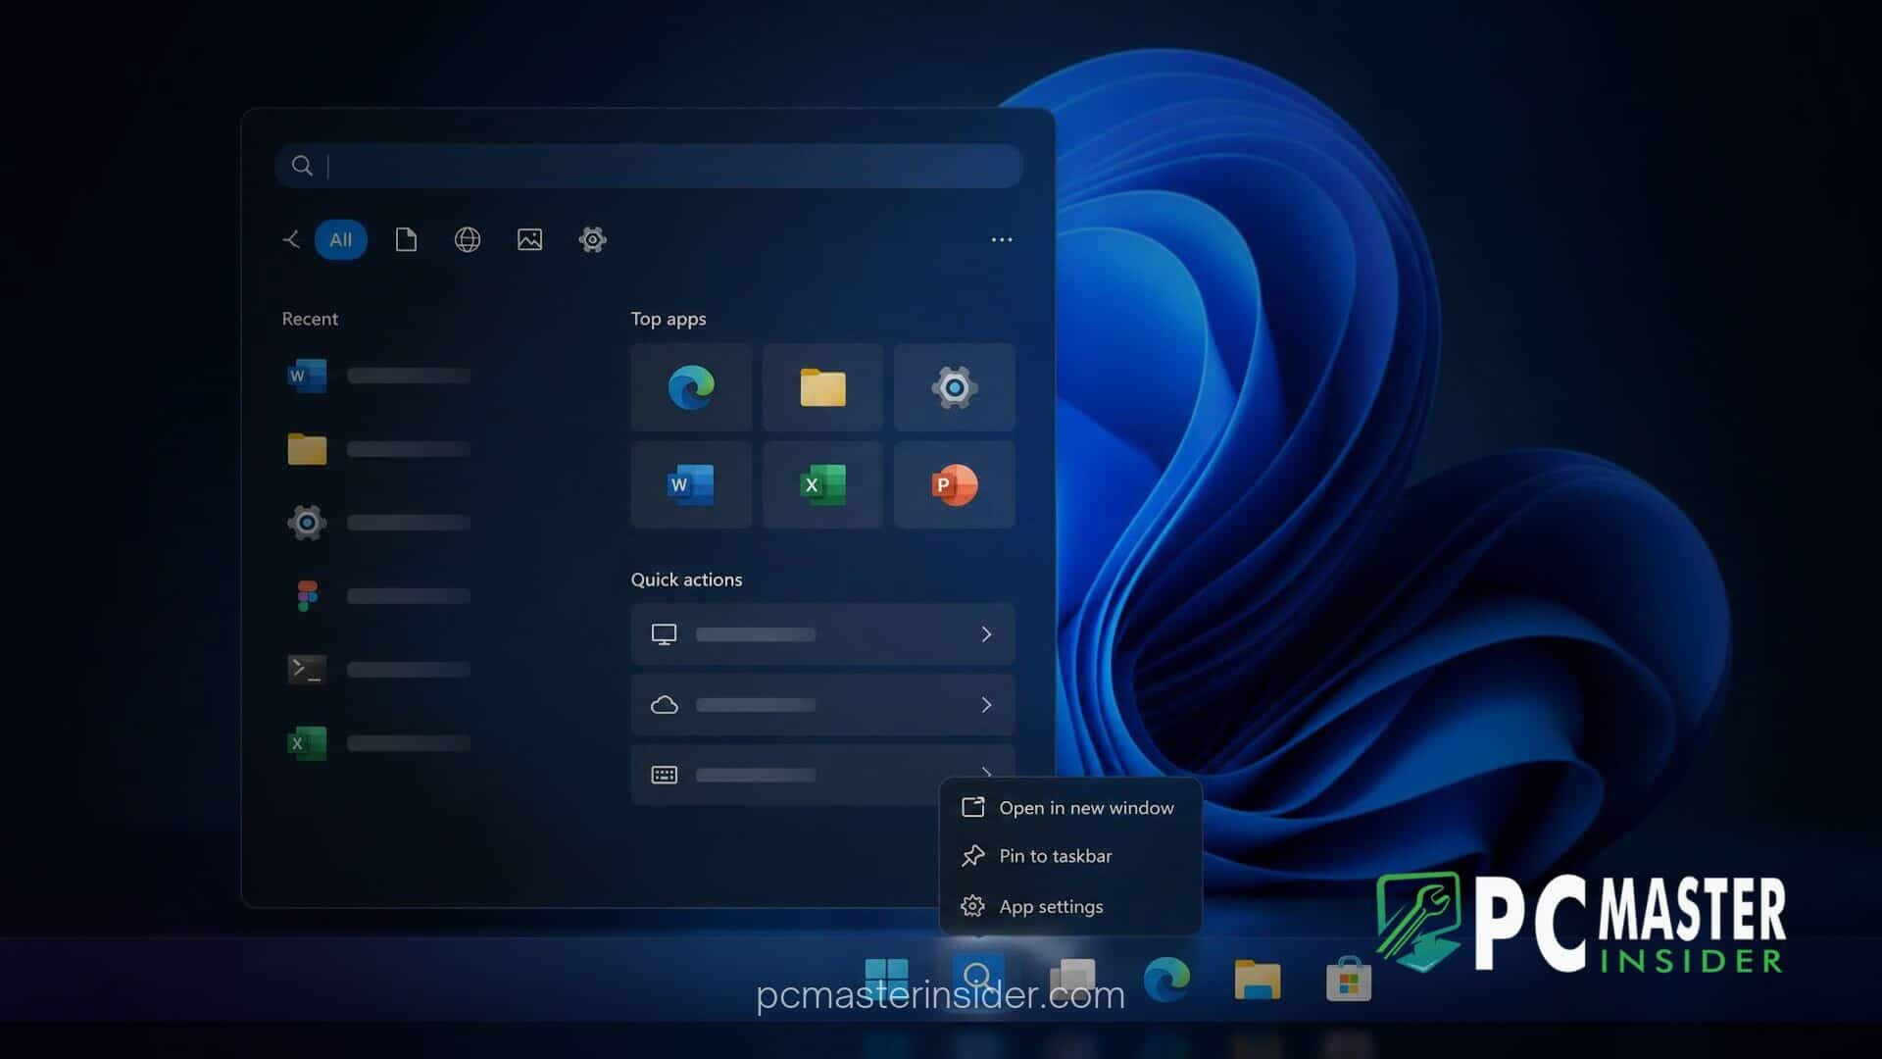Launch File Explorer from Top apps
The width and height of the screenshot is (1882, 1059).
pyautogui.click(x=822, y=387)
